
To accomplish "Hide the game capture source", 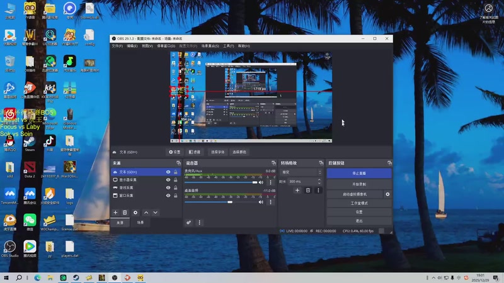I will click(x=168, y=187).
